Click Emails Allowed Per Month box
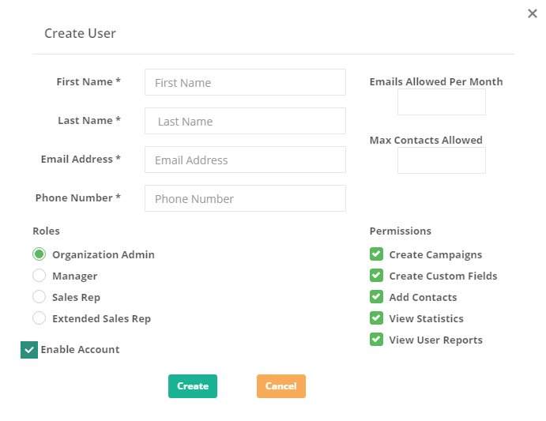 (x=442, y=102)
